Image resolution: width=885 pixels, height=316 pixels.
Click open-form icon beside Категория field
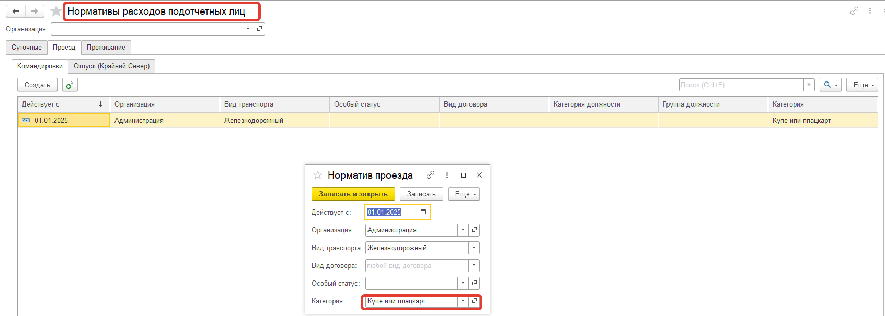point(474,301)
